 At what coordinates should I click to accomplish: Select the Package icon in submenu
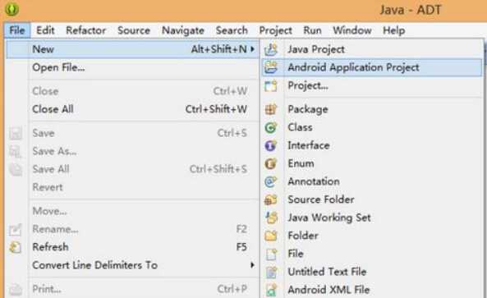271,109
